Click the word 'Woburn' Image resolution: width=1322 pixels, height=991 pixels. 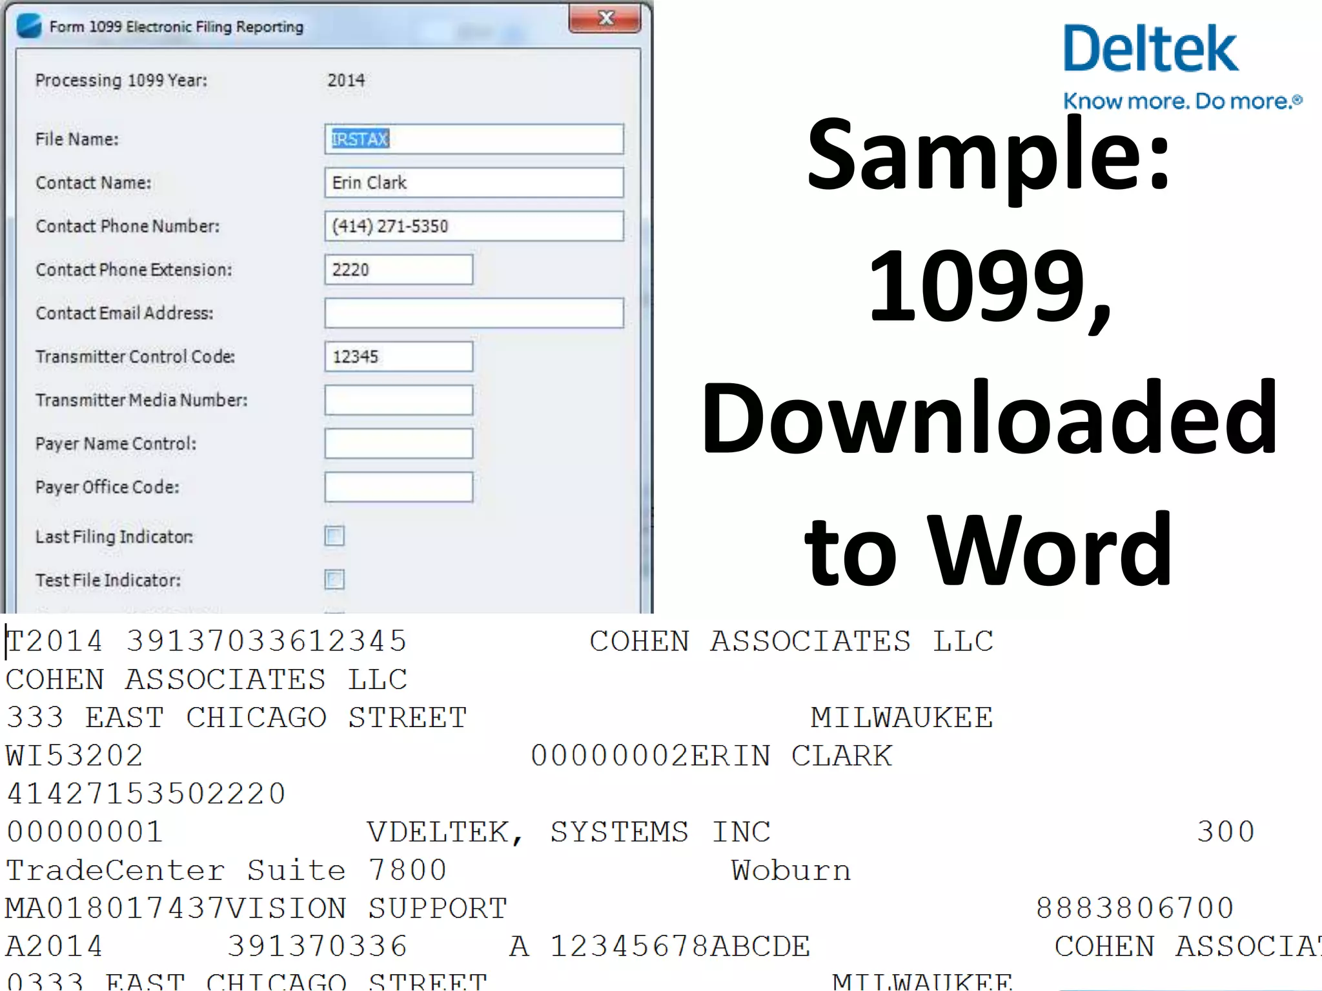pyautogui.click(x=791, y=870)
